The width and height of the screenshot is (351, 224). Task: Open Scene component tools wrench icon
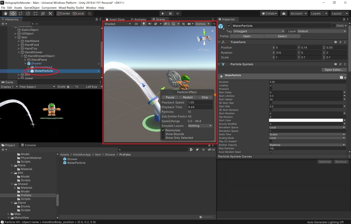[x=183, y=24]
